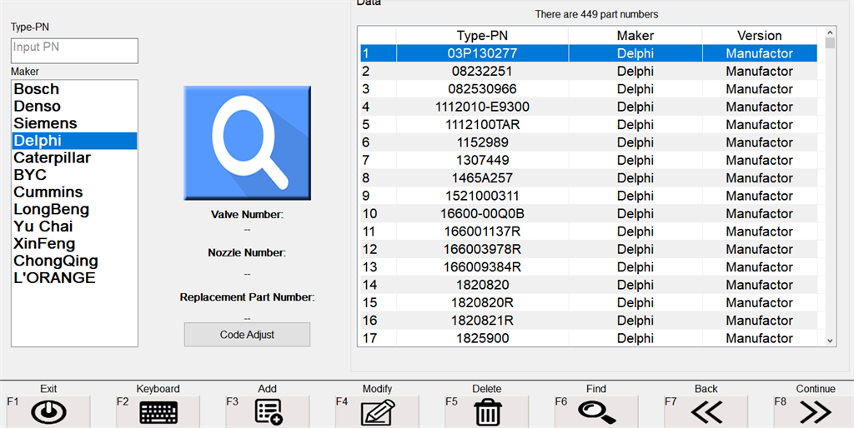Click the Type-PN input field
The image size is (854, 428).
[x=74, y=50]
